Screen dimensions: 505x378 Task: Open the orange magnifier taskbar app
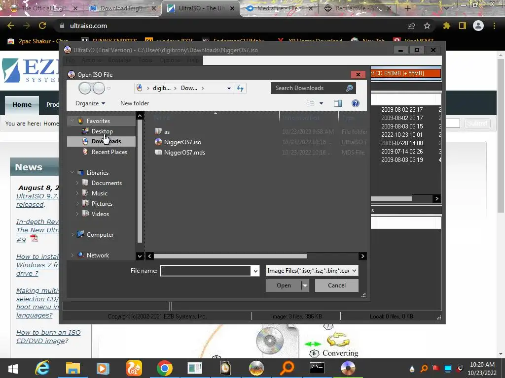[287, 368]
